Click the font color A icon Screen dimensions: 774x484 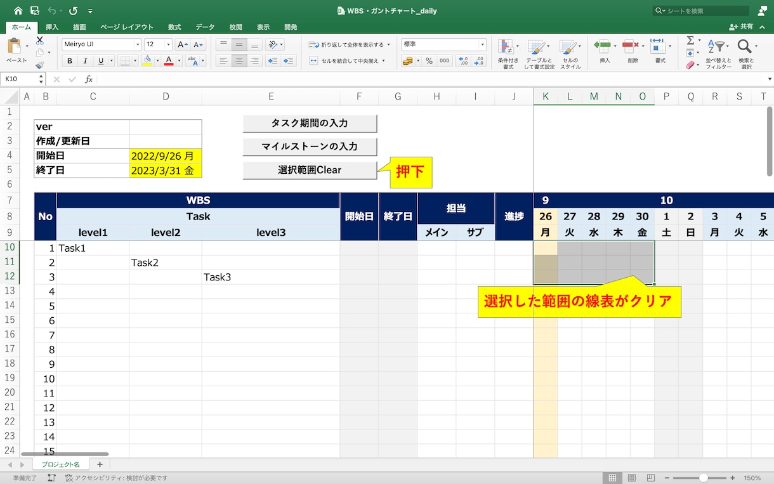point(169,61)
